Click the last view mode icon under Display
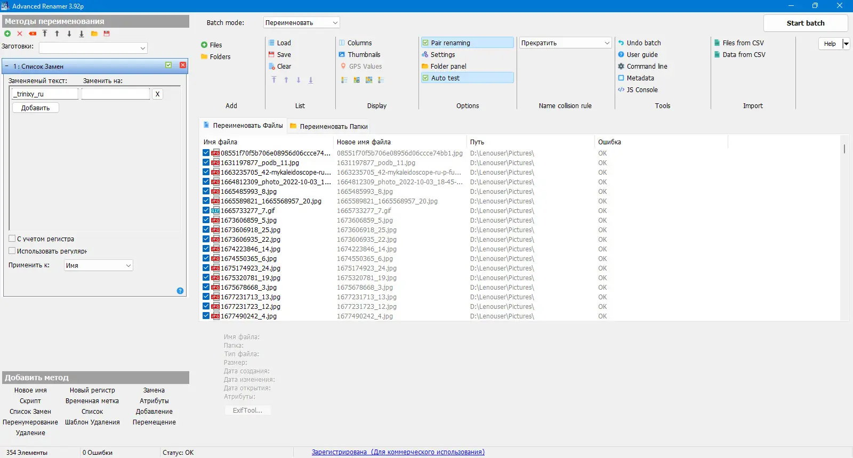This screenshot has height=458, width=853. (x=381, y=80)
